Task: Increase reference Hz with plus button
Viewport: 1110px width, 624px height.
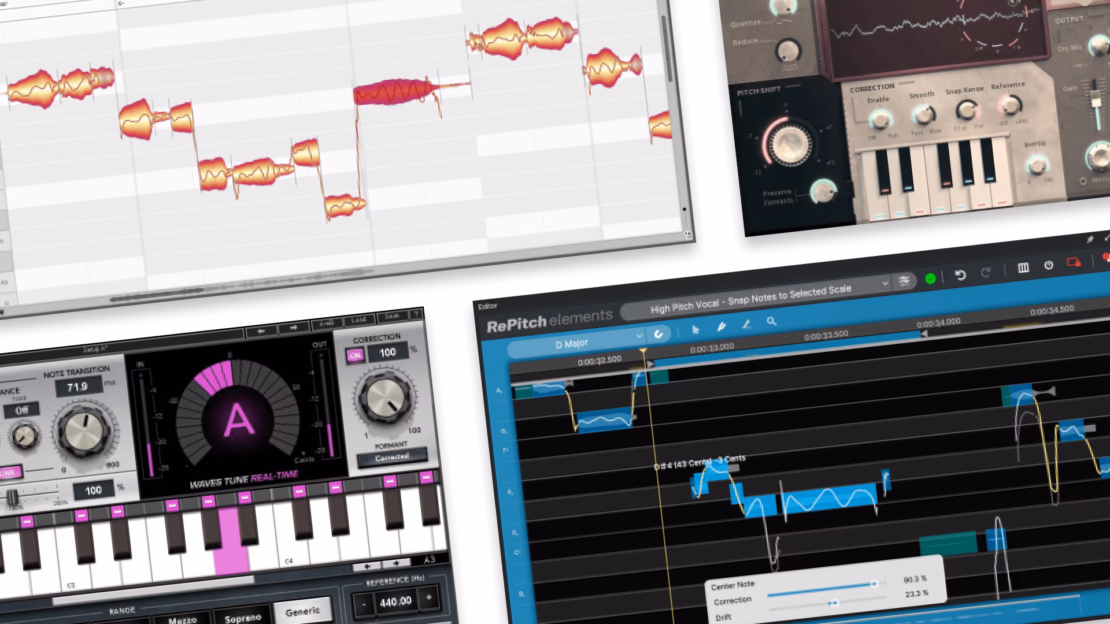Action: 429,597
